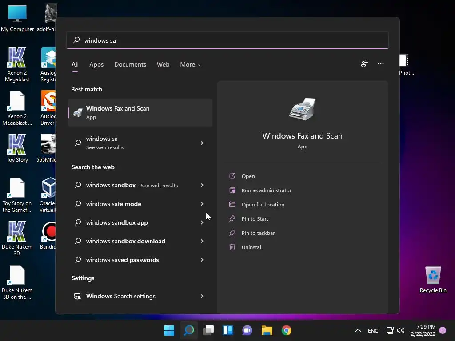Open the notification count badge
455x341 pixels.
443,330
